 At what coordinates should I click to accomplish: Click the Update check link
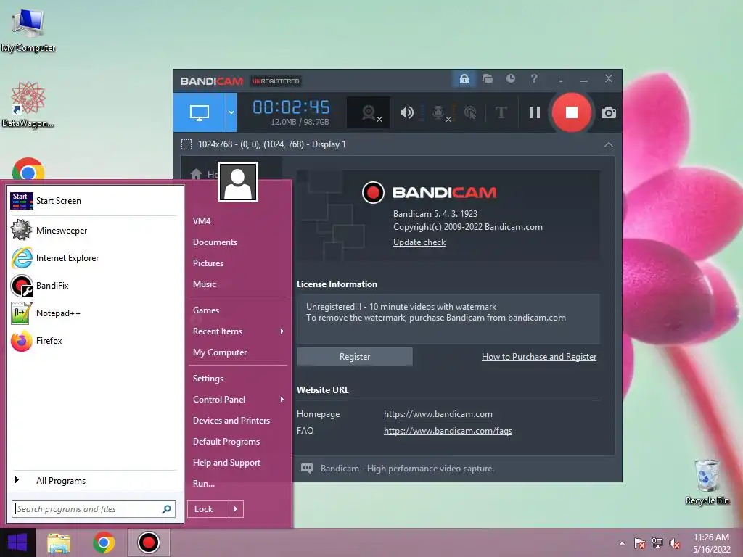419,242
